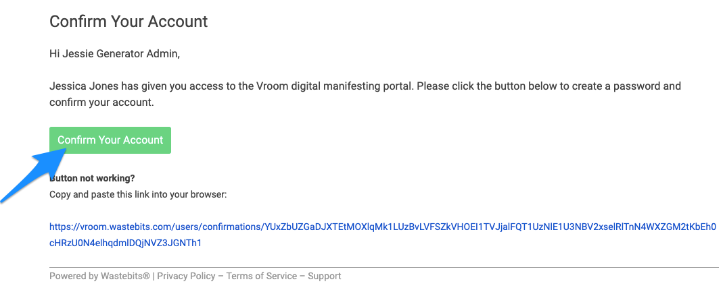Image resolution: width=723 pixels, height=290 pixels.
Task: Click the Confirm Your Account page heading
Action: 129,22
